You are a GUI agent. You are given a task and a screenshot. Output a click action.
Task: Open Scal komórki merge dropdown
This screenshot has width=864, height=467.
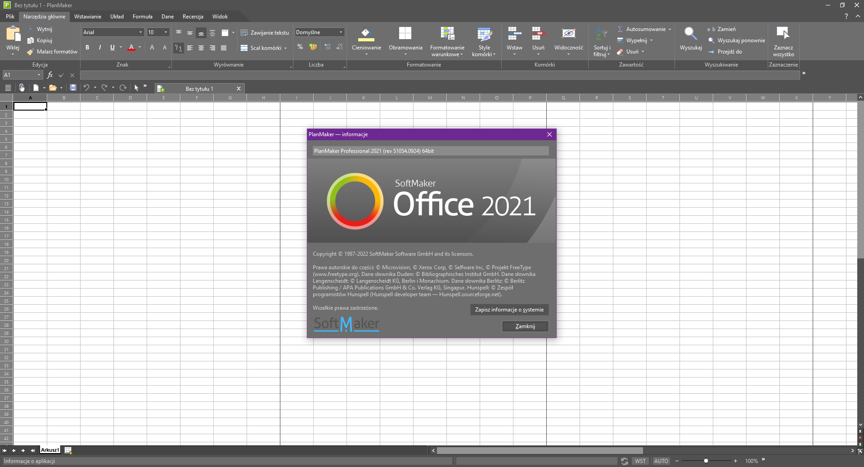[x=285, y=48]
